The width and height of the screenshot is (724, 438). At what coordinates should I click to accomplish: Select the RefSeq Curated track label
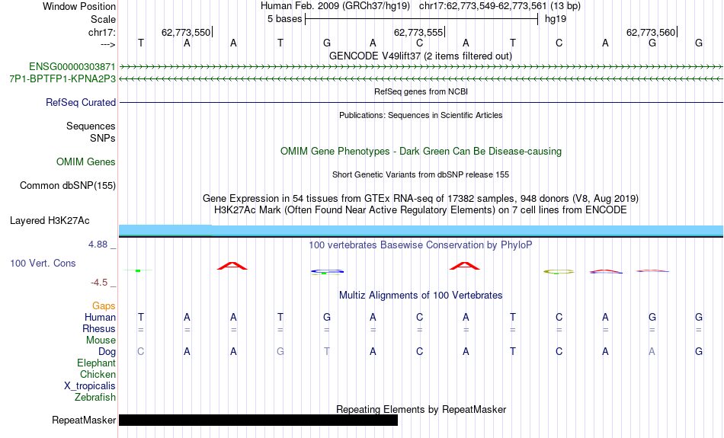click(81, 103)
